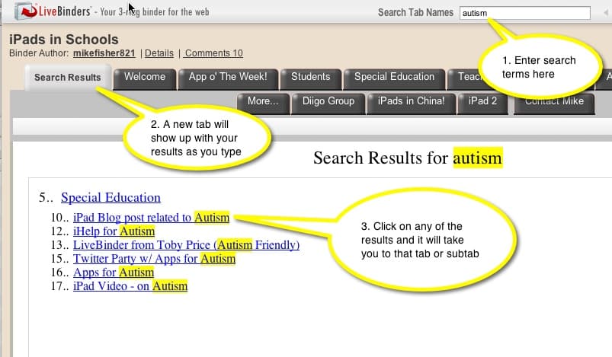Open the Diigo Group tab
Image resolution: width=612 pixels, height=357 pixels.
point(328,104)
